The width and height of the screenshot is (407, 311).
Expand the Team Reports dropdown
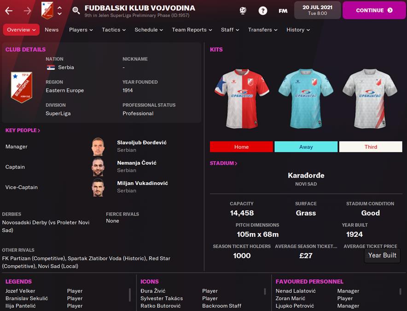point(192,29)
